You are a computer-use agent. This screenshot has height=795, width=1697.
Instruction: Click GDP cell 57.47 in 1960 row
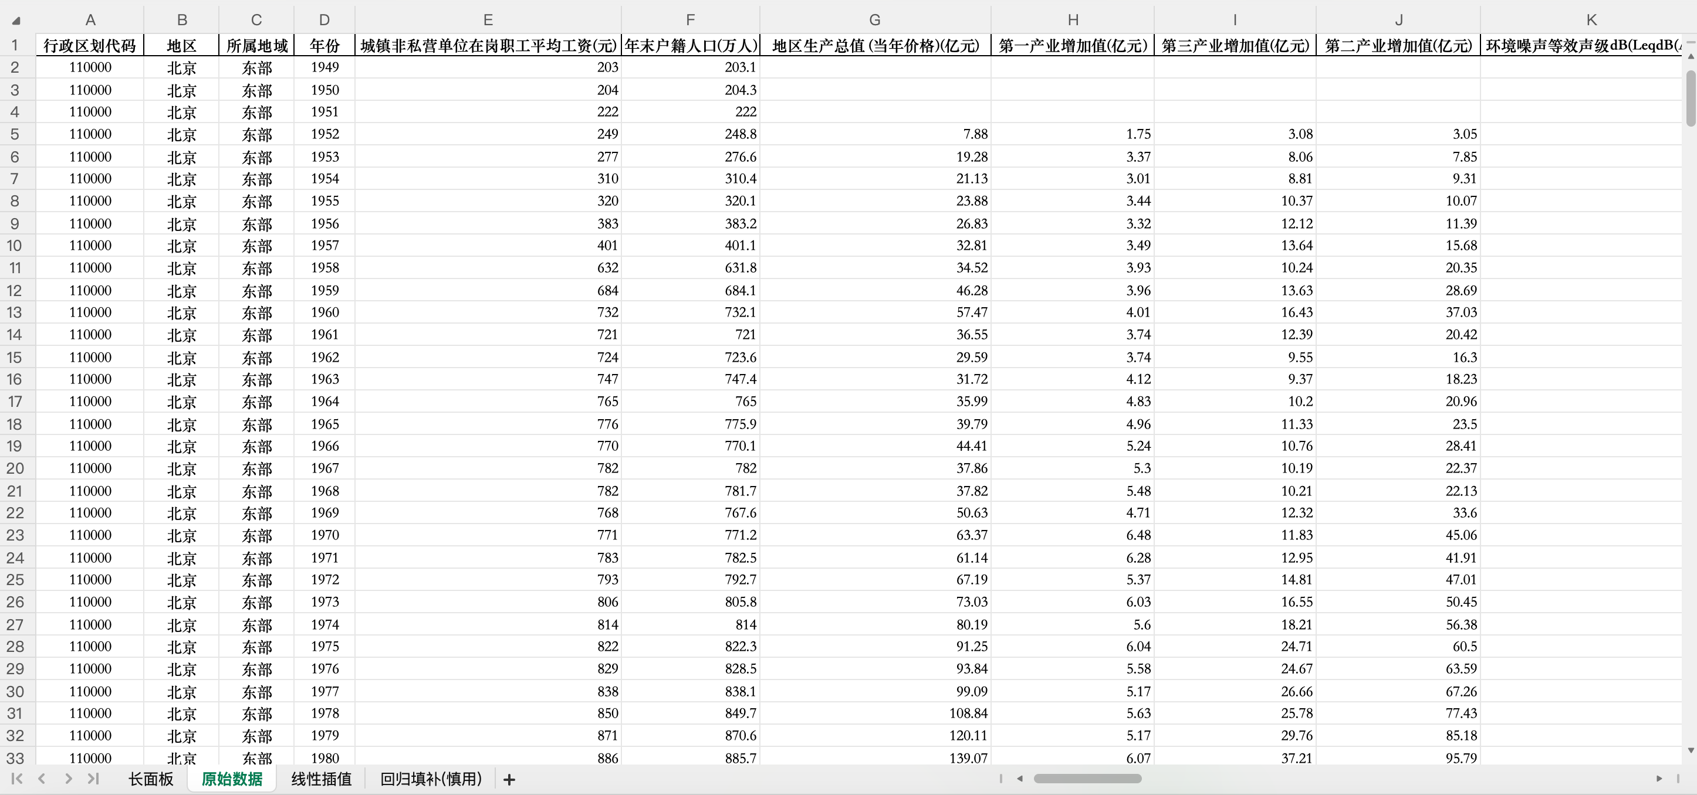pos(875,312)
